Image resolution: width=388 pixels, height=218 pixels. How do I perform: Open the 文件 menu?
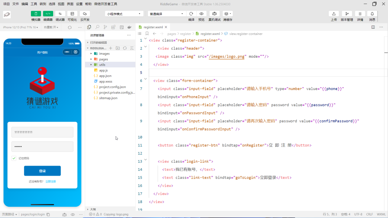[x=15, y=4]
